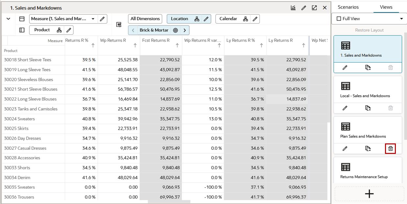407x204 pixels.
Task: Click the pencil edit icon beside chart icon
Action: tap(304, 8)
